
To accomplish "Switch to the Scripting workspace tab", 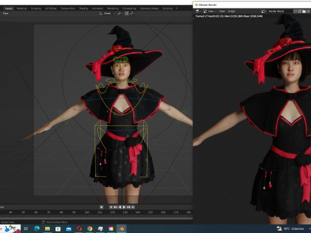I will click(x=167, y=8).
